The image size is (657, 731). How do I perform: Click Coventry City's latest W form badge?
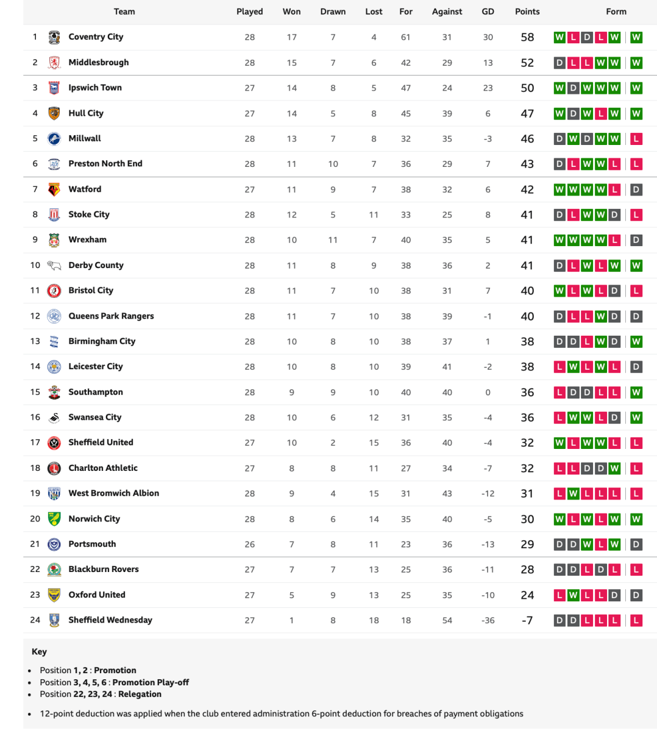click(x=636, y=37)
